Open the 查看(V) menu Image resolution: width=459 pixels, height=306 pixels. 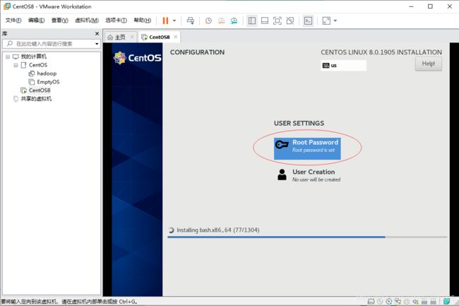[x=60, y=20]
